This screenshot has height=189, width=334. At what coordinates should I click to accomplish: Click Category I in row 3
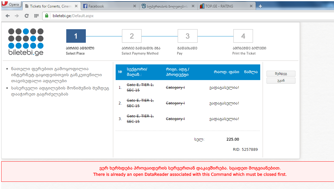click(x=175, y=119)
